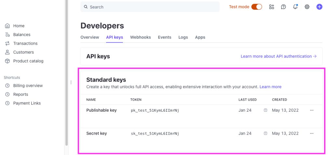Click the apps grid icon in header
The width and height of the screenshot is (333, 155).
point(272,7)
